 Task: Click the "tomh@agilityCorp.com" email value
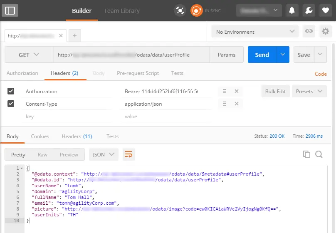[x=88, y=203]
